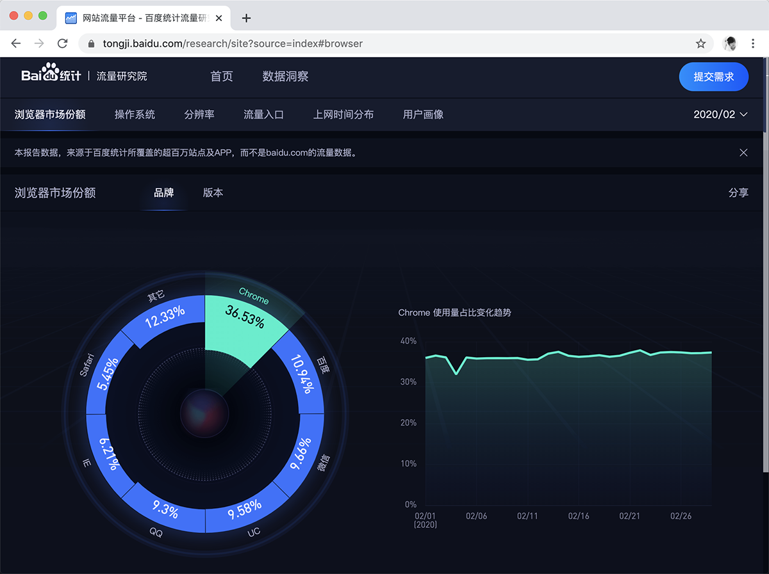This screenshot has width=769, height=574.
Task: Select the Safari 5.45% ring segment
Action: click(109, 374)
